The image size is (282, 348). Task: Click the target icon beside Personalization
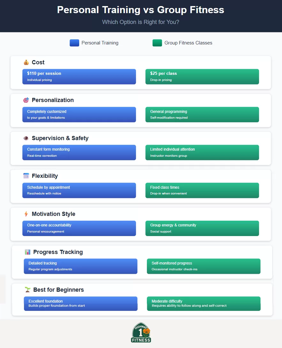click(26, 100)
